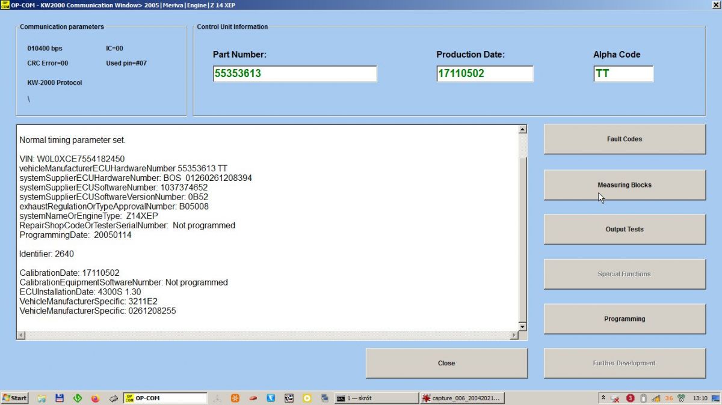Click red circle '3' tray icon
Image resolution: width=722 pixels, height=405 pixels.
pos(631,398)
